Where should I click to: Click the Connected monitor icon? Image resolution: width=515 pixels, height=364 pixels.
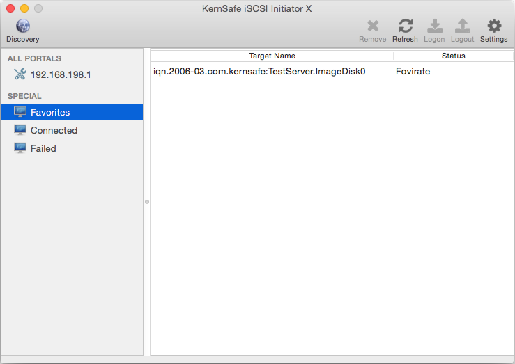20,130
